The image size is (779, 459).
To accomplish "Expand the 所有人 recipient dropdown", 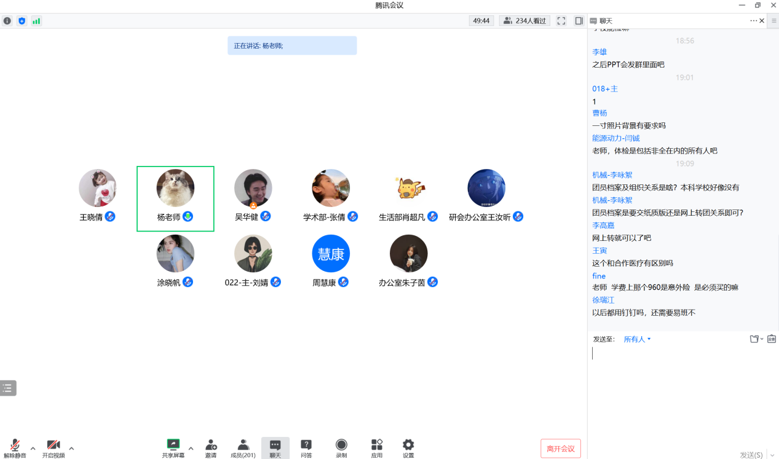I will pos(637,339).
